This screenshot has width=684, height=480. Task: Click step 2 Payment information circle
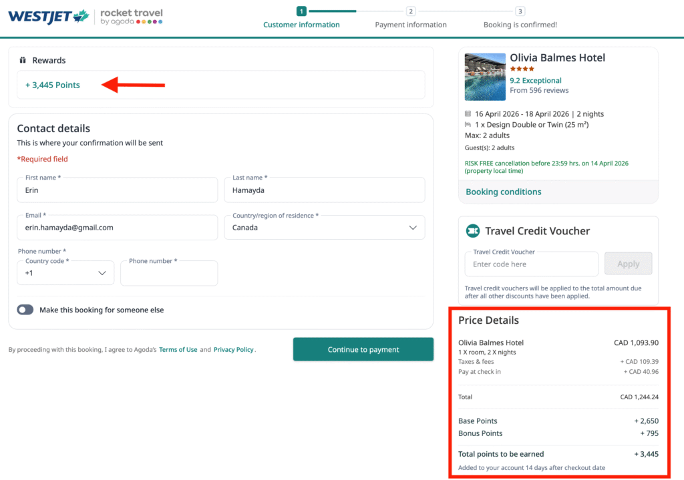point(411,11)
